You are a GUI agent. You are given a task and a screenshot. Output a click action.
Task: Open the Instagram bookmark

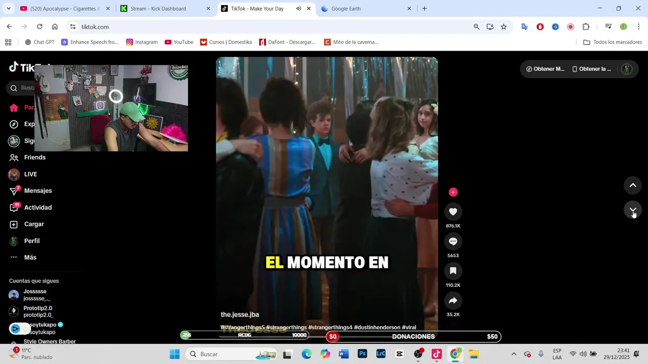click(x=142, y=42)
